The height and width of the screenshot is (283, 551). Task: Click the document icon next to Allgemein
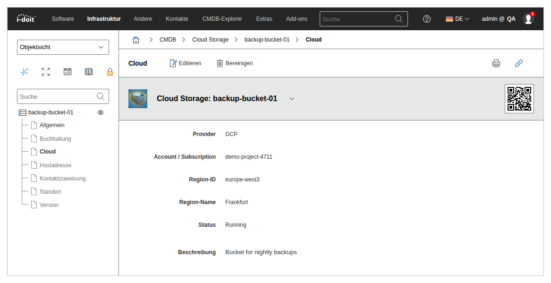coord(34,125)
